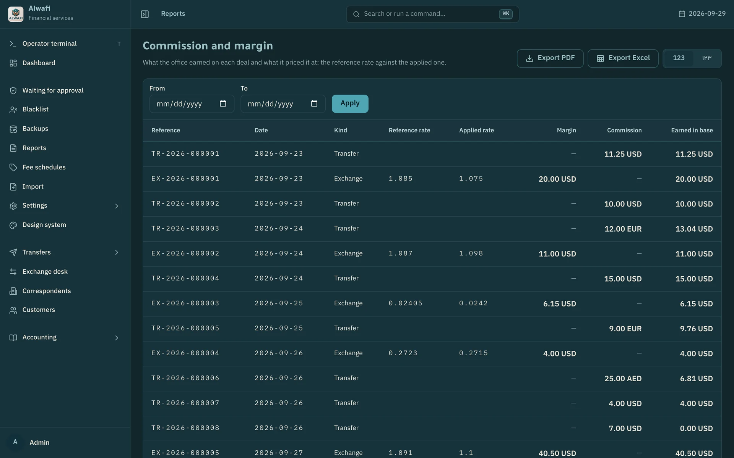Viewport: 734px width, 458px height.
Task: Open the From date calendar picker icon
Action: coord(223,103)
